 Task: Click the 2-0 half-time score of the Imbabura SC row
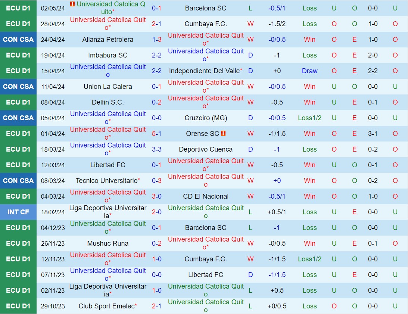pyautogui.click(x=373, y=55)
